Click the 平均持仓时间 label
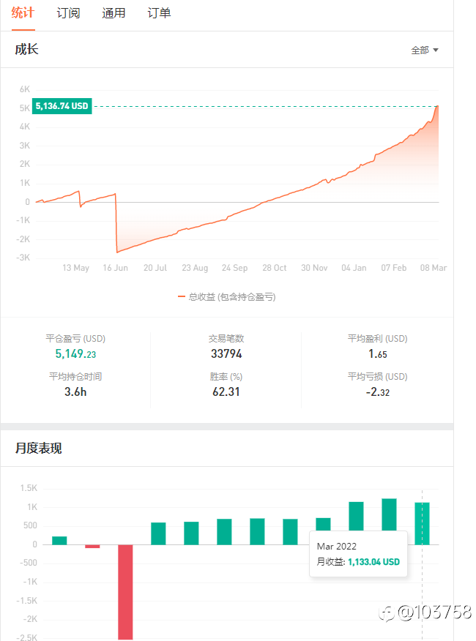This screenshot has height=641, width=476. tap(75, 377)
